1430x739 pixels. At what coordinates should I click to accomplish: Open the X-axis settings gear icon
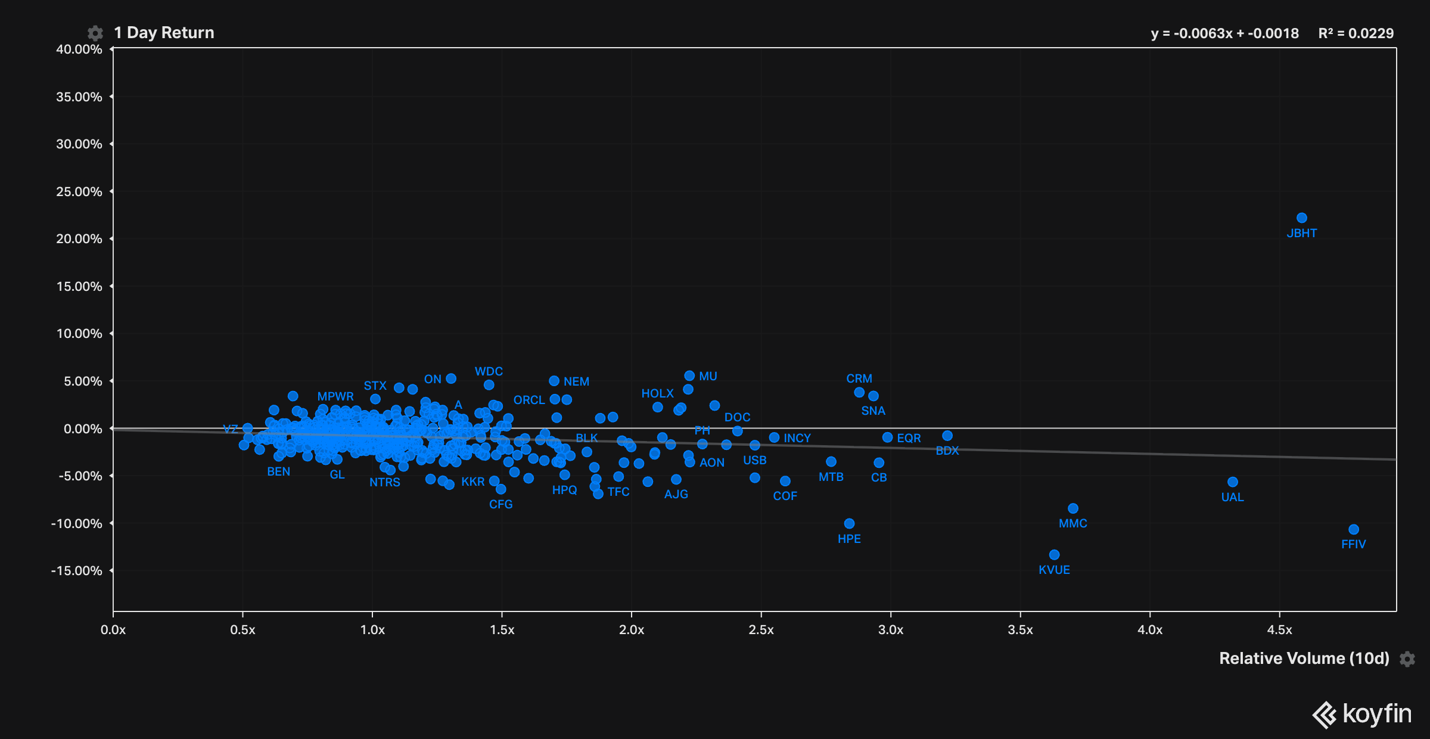1407,659
